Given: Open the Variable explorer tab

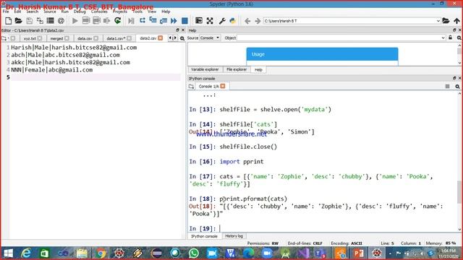Looking at the screenshot, I should 205,69.
